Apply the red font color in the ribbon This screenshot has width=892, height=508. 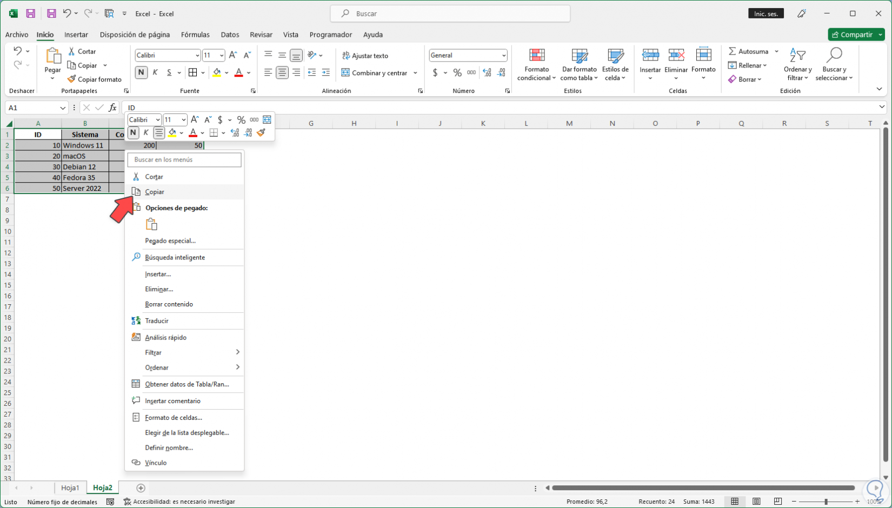[x=239, y=73]
